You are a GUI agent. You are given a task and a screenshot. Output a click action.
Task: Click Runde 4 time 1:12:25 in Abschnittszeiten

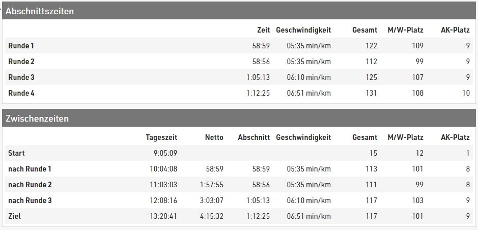pyautogui.click(x=258, y=93)
